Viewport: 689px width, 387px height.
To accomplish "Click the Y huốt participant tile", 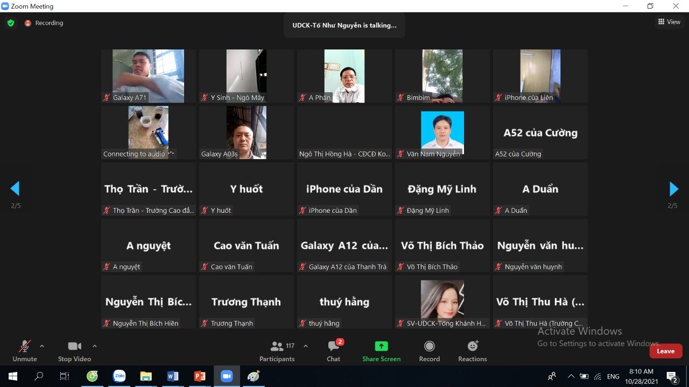I will (247, 189).
